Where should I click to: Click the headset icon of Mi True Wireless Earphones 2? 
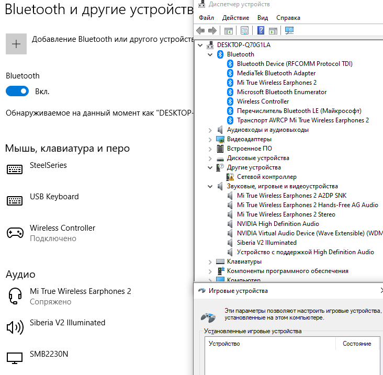point(15,296)
